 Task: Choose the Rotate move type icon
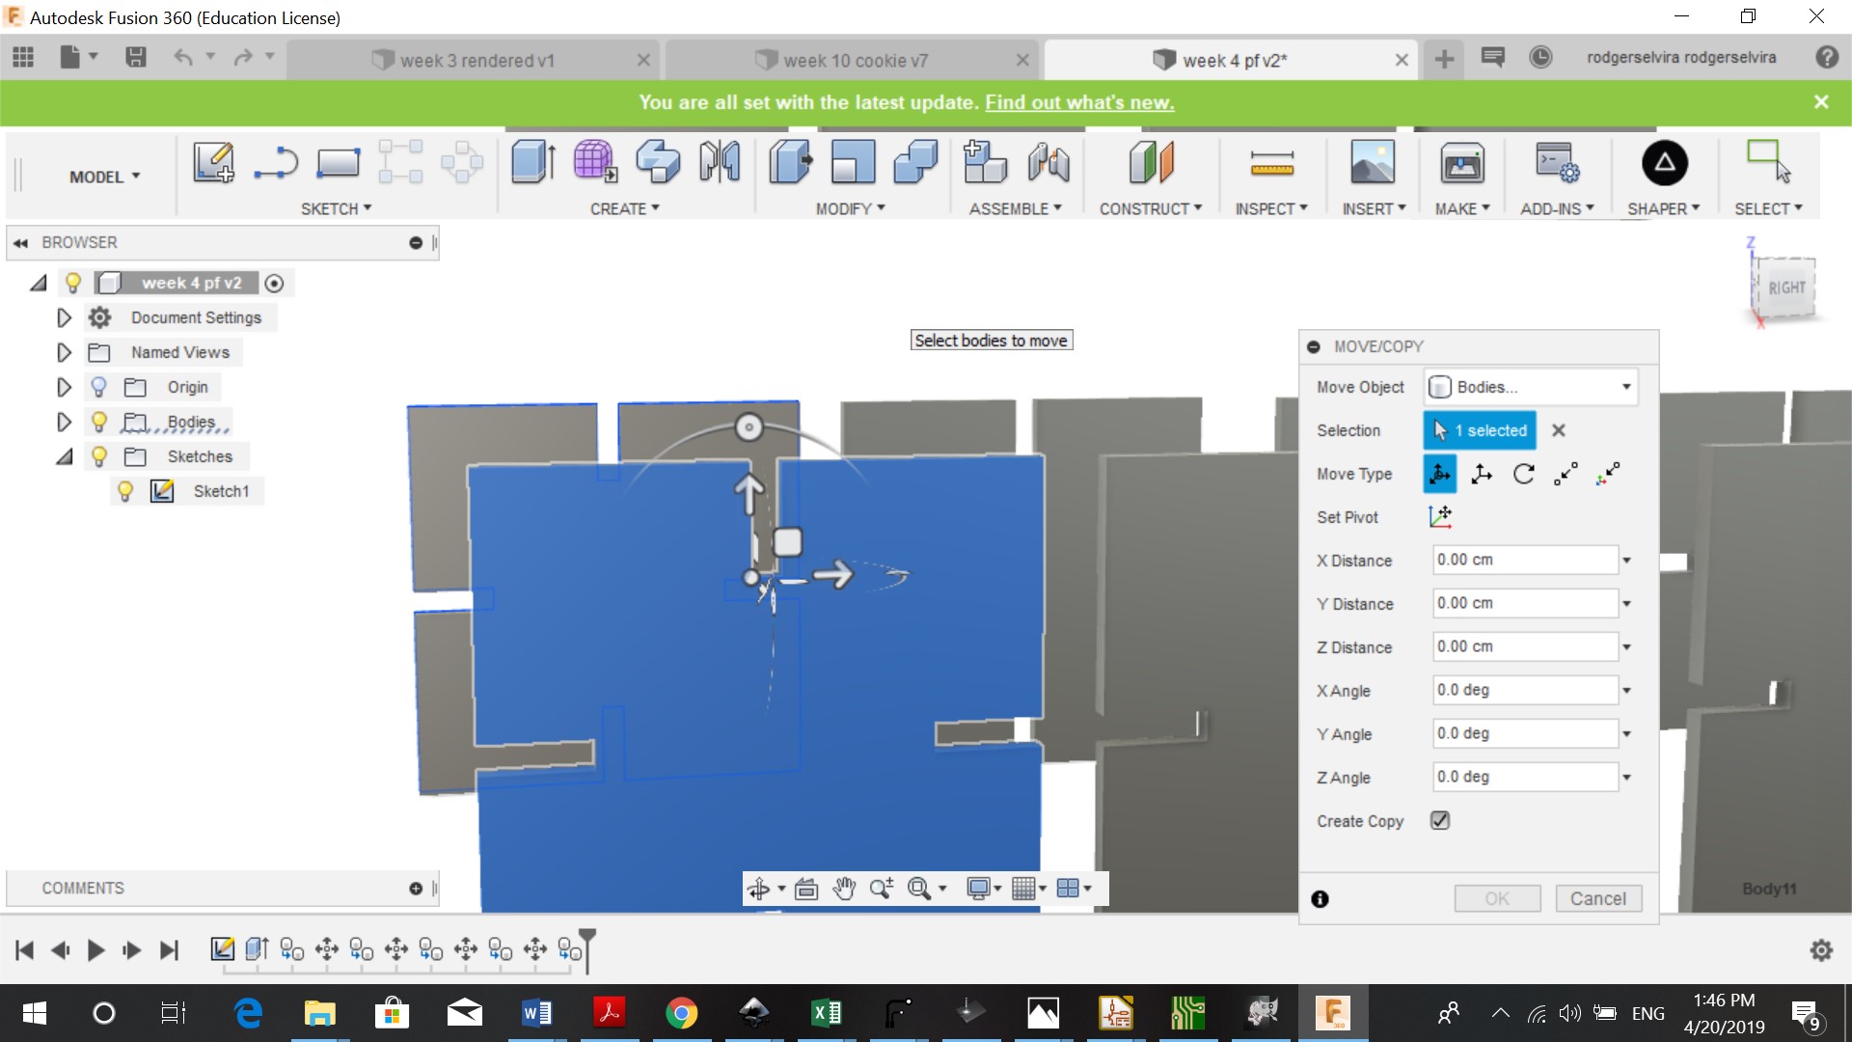coord(1523,474)
